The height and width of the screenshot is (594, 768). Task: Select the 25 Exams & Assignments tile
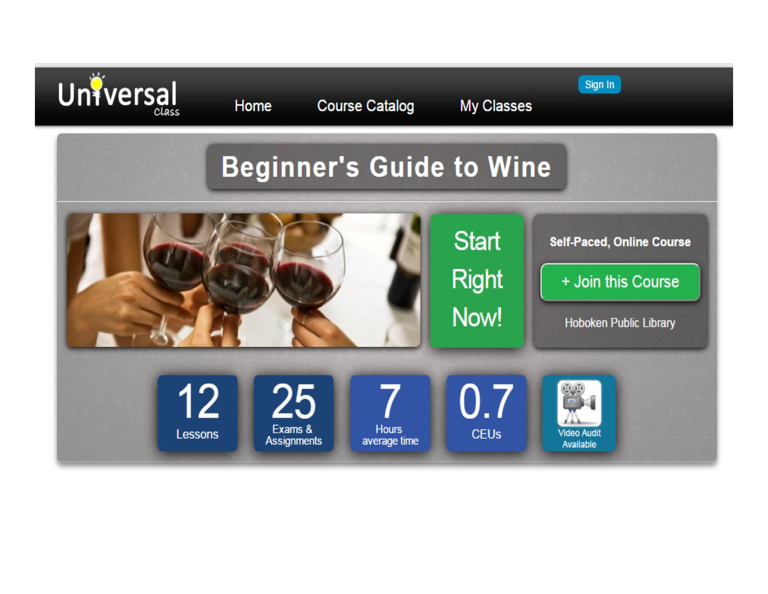click(x=294, y=413)
